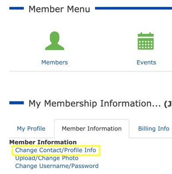Click the bold Member Information label

(x=43, y=142)
